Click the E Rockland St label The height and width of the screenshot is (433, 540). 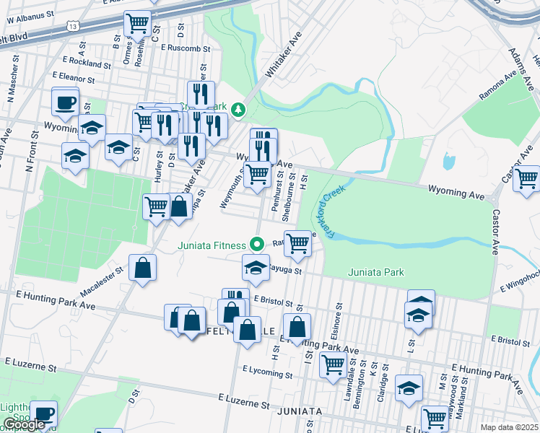click(x=87, y=63)
